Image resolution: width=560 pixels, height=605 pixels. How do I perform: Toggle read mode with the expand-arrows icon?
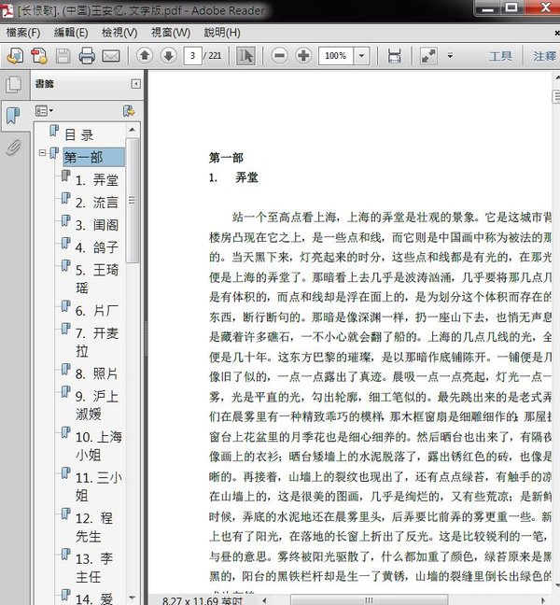tap(428, 56)
